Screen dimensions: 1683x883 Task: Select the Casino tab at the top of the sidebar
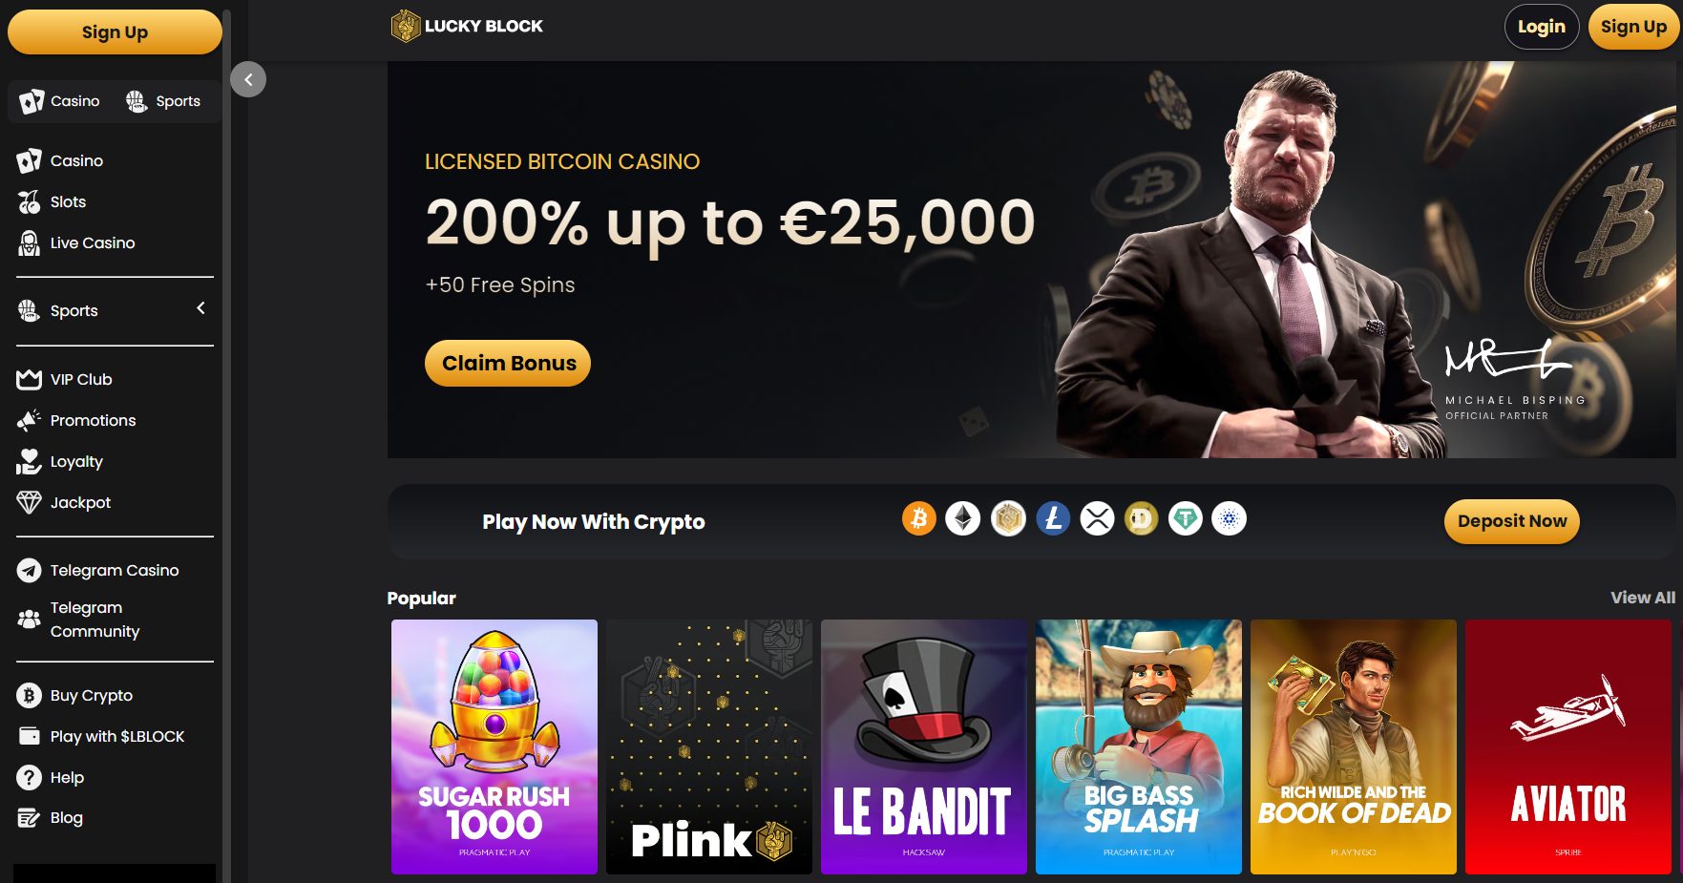pyautogui.click(x=60, y=101)
